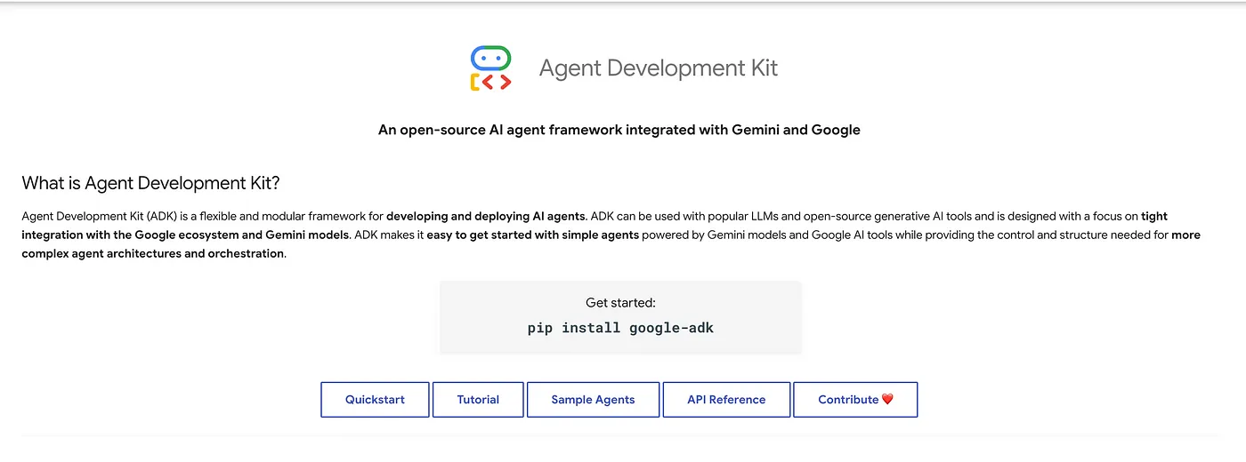The width and height of the screenshot is (1246, 462).
Task: Click the open-source AI agent framework tagline
Action: tap(619, 130)
